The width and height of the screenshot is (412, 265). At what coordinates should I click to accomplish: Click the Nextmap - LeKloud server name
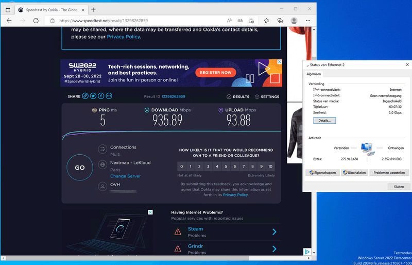click(x=130, y=162)
